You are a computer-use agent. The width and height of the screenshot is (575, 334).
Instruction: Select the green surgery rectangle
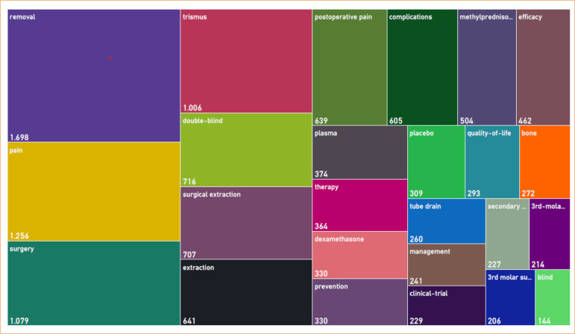click(94, 283)
